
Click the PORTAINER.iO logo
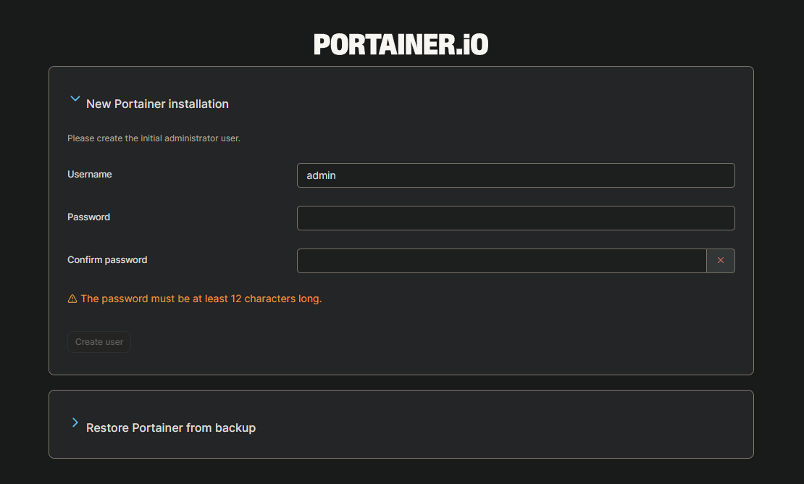pos(401,44)
